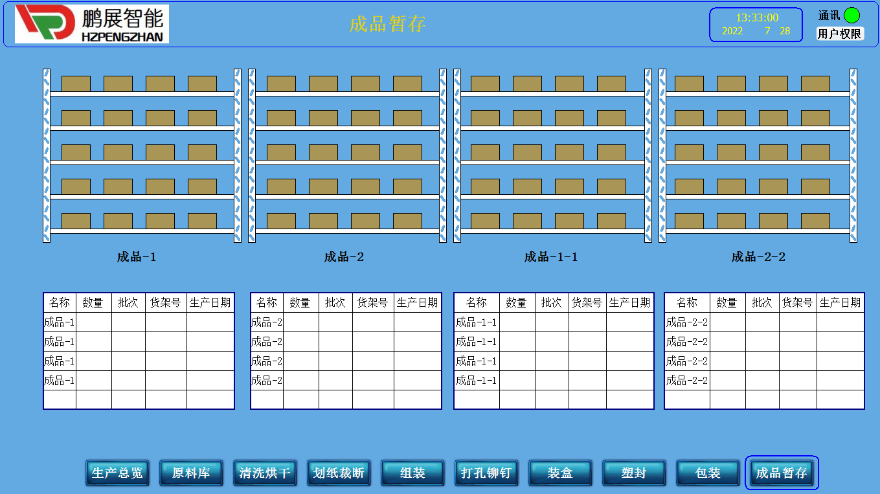Select the 组装 navigation button

click(x=412, y=473)
